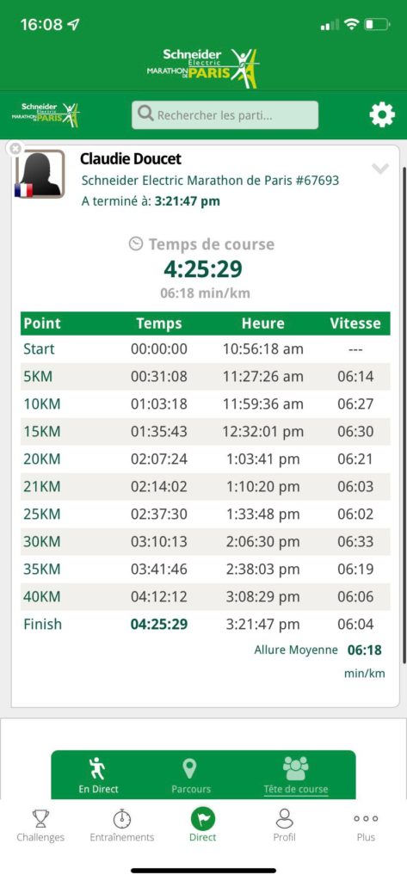
Task: Open settings with the gear icon
Action: (382, 115)
